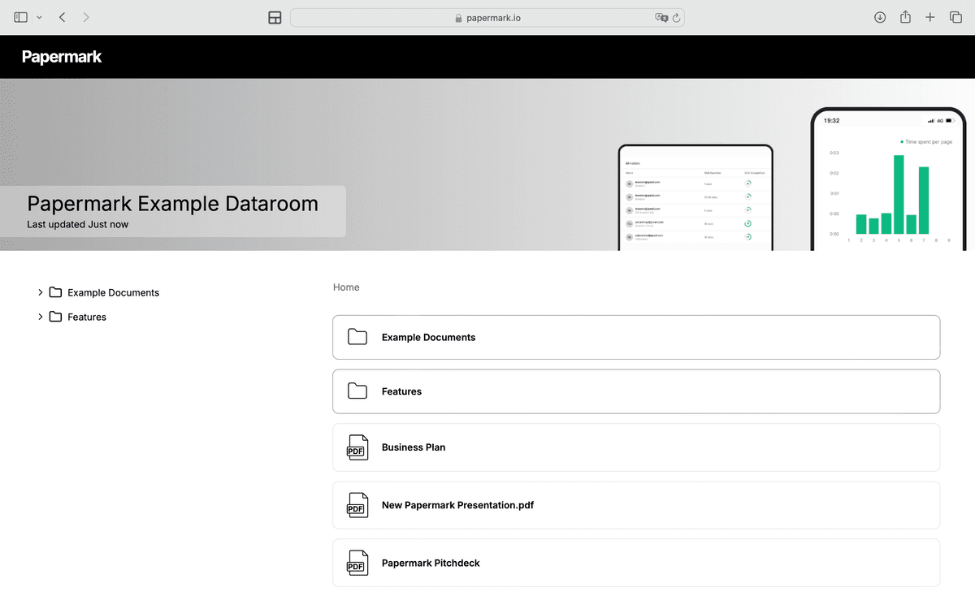Click the translate icon in address bar
Screen dimensions: 975x609
[661, 18]
